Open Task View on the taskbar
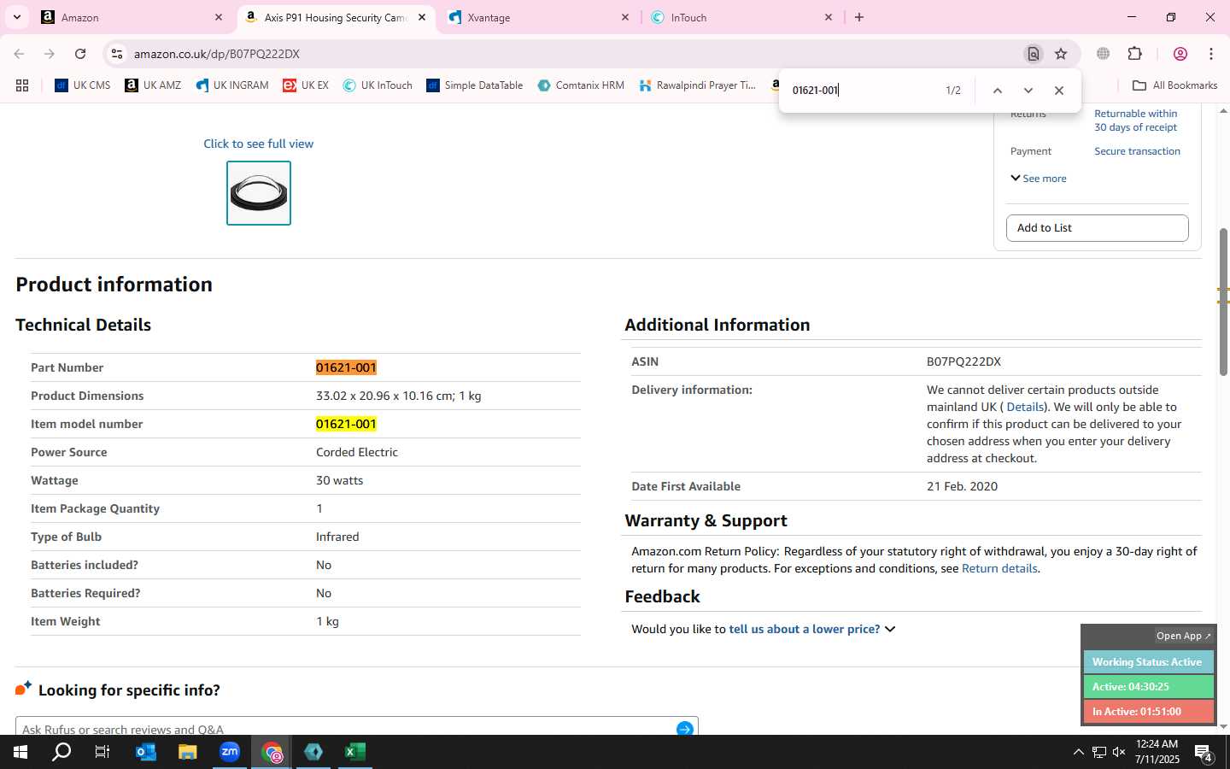Image resolution: width=1230 pixels, height=769 pixels. [102, 752]
